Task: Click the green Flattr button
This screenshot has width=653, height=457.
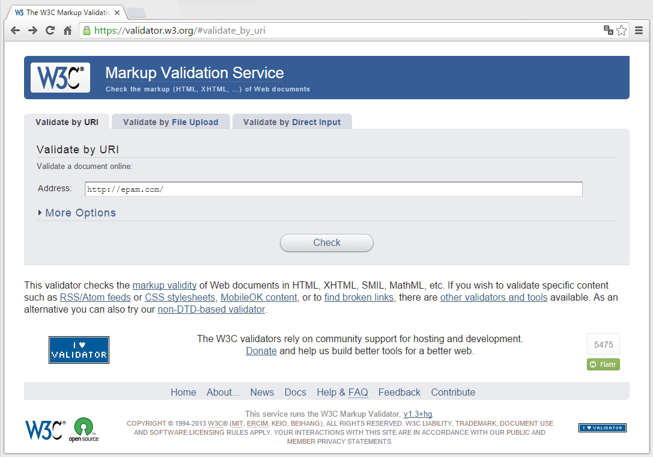Action: (x=603, y=364)
